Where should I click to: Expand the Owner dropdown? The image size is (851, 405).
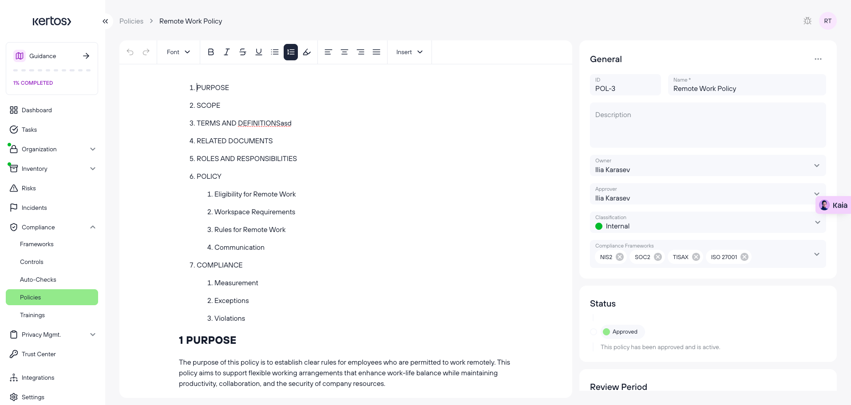pos(816,165)
